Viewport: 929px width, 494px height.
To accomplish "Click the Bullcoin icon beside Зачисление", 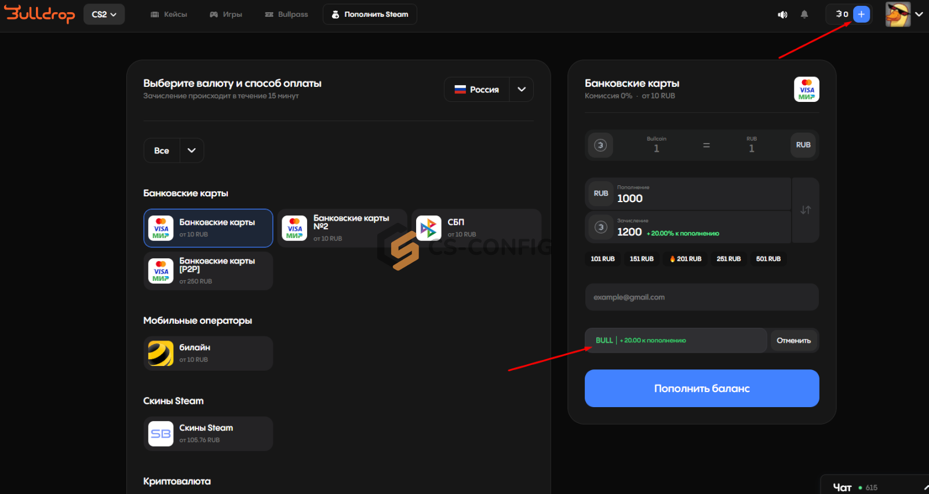I will coord(601,227).
